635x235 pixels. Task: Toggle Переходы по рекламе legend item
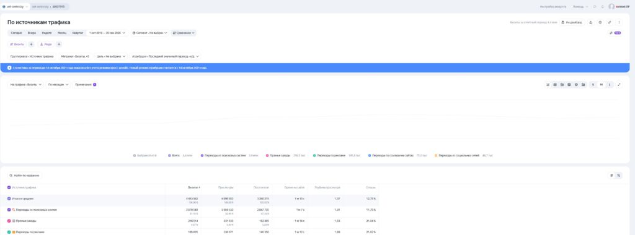pyautogui.click(x=337, y=155)
